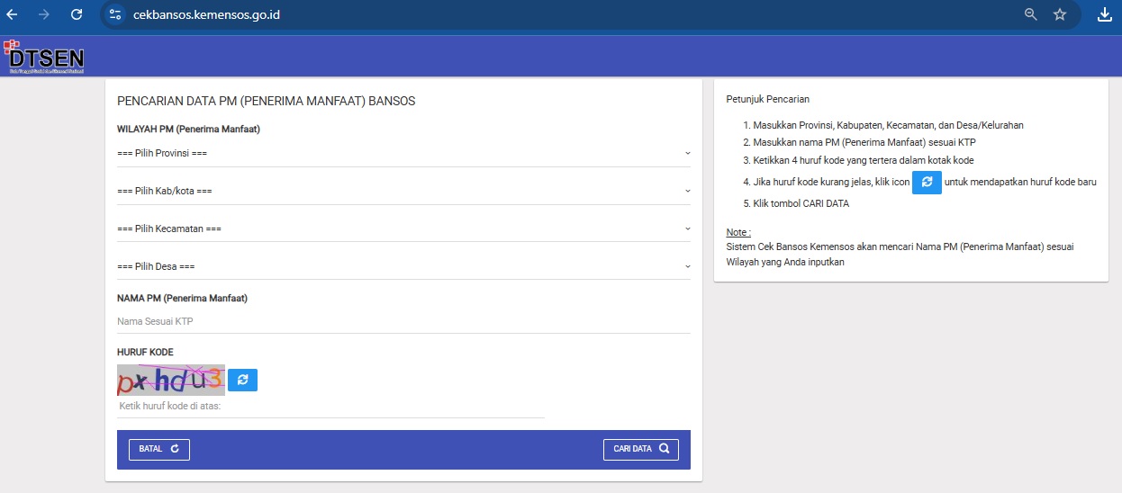Refresh the captcha code beside the code image
Image resolution: width=1122 pixels, height=493 pixels.
pos(242,381)
